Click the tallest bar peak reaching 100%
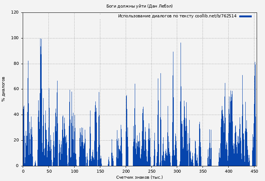 41,39
